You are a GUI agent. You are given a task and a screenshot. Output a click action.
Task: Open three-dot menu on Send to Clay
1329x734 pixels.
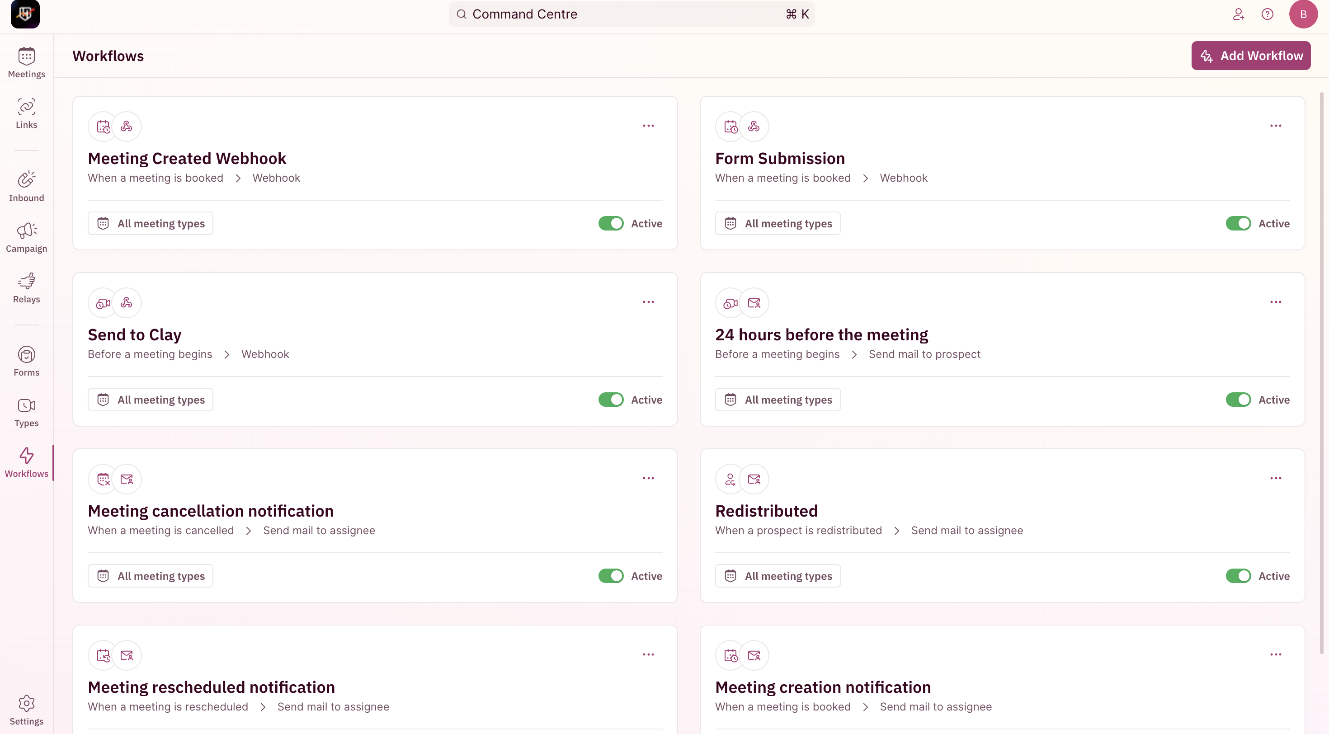coord(648,302)
